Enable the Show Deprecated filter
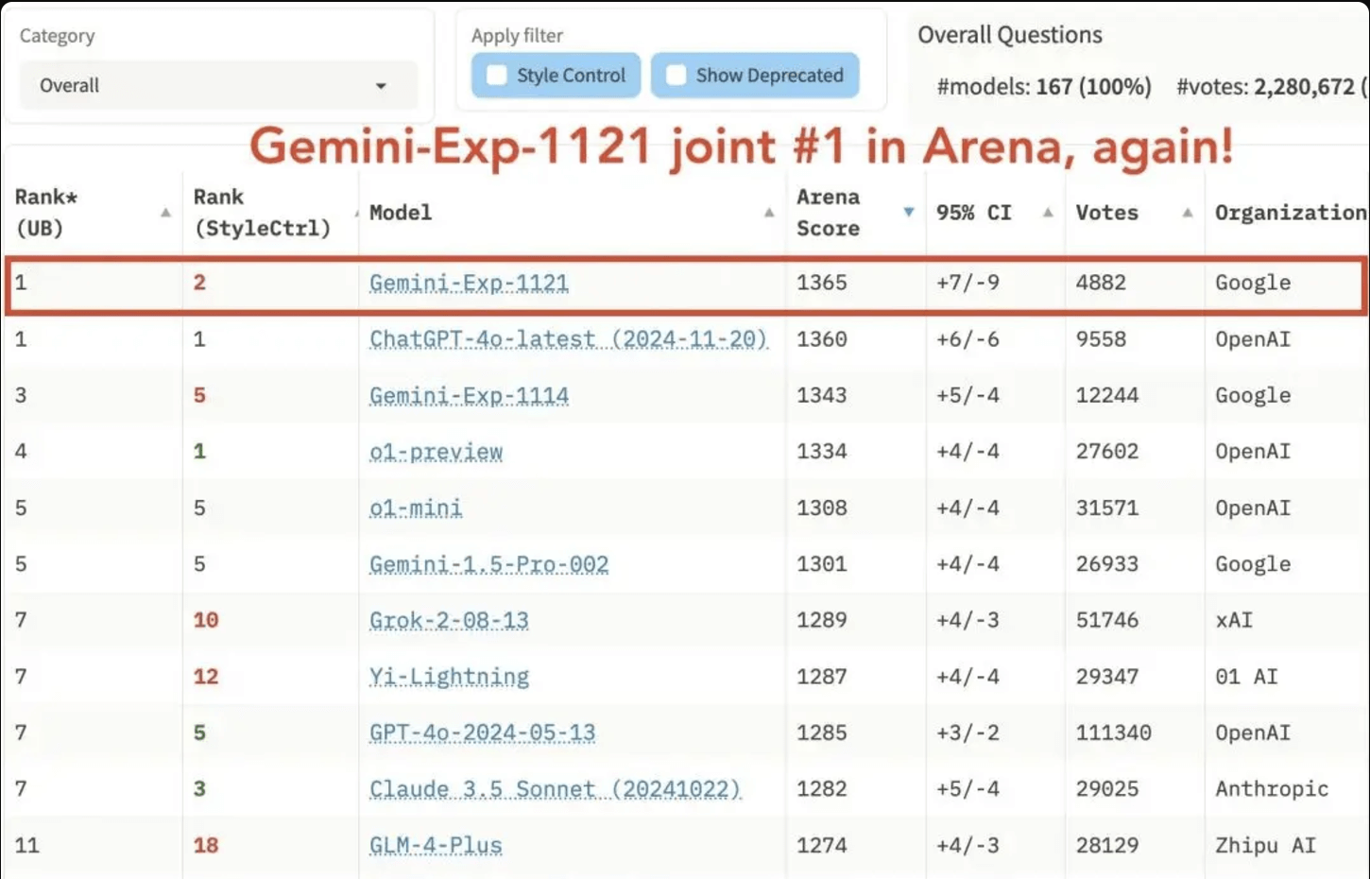The height and width of the screenshot is (879, 1370). click(x=676, y=75)
